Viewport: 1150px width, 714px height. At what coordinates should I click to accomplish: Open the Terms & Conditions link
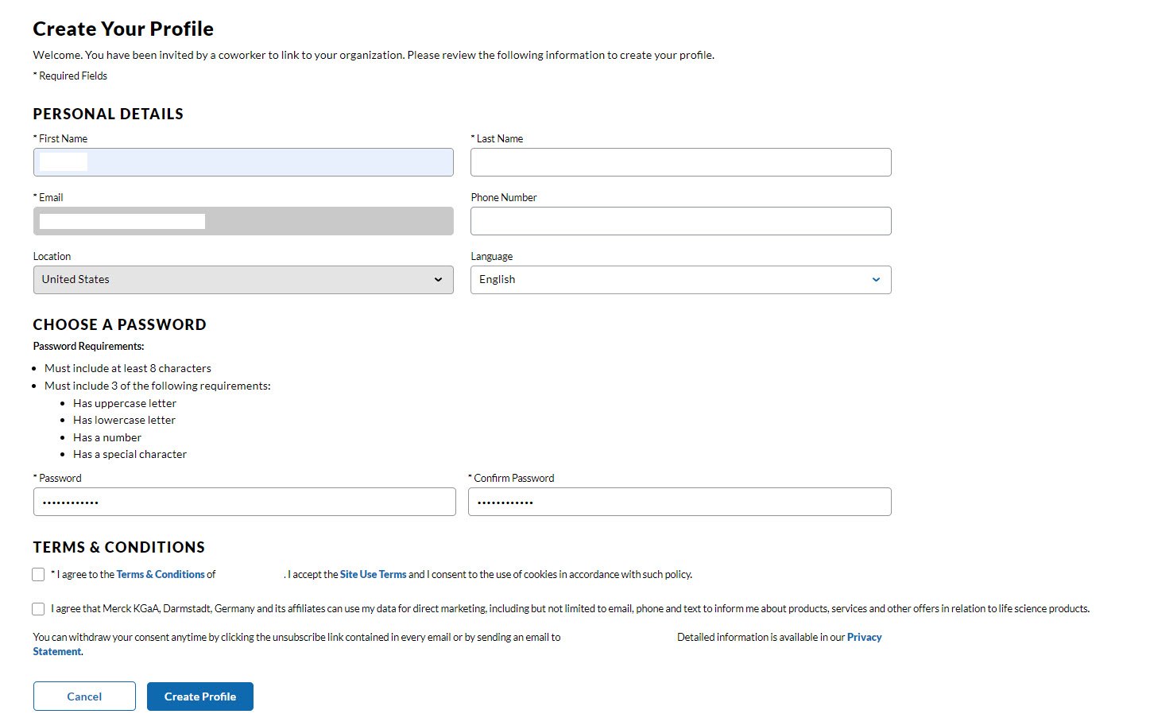point(161,574)
